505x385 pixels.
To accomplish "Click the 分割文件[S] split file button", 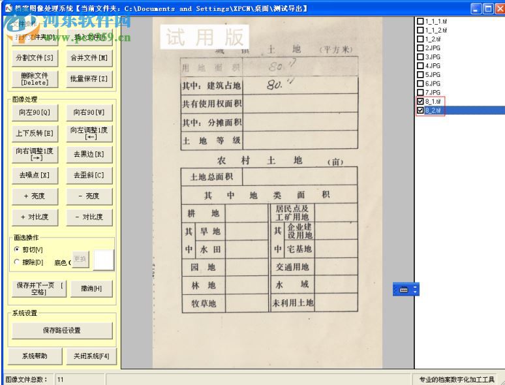I will point(35,58).
